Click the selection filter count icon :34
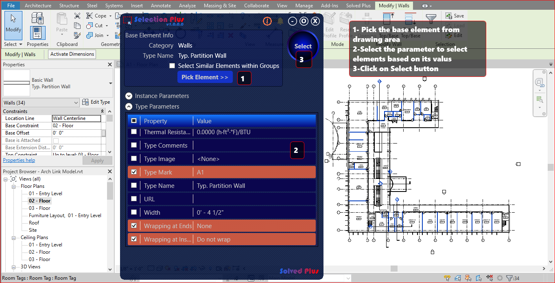This screenshot has width=555, height=283. (x=513, y=278)
